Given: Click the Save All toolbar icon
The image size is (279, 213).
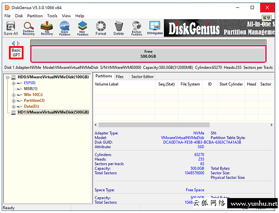Looking at the screenshot, I should [11, 28].
